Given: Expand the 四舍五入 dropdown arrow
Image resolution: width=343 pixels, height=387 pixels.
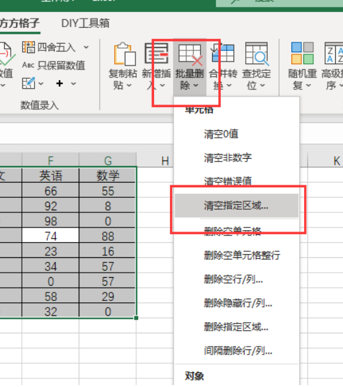Looking at the screenshot, I should (86, 47).
